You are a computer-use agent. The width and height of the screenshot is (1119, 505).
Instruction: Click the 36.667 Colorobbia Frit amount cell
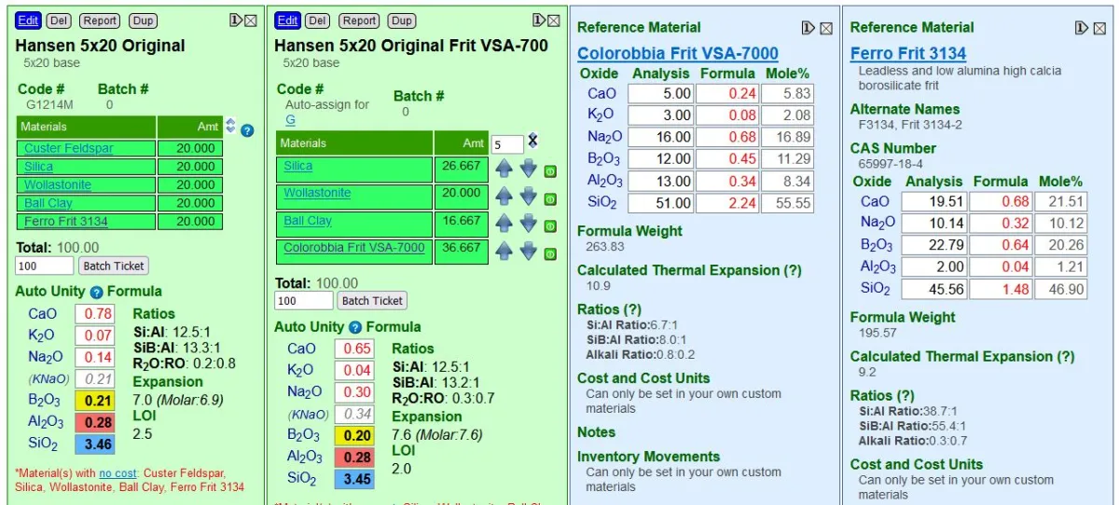pyautogui.click(x=462, y=252)
